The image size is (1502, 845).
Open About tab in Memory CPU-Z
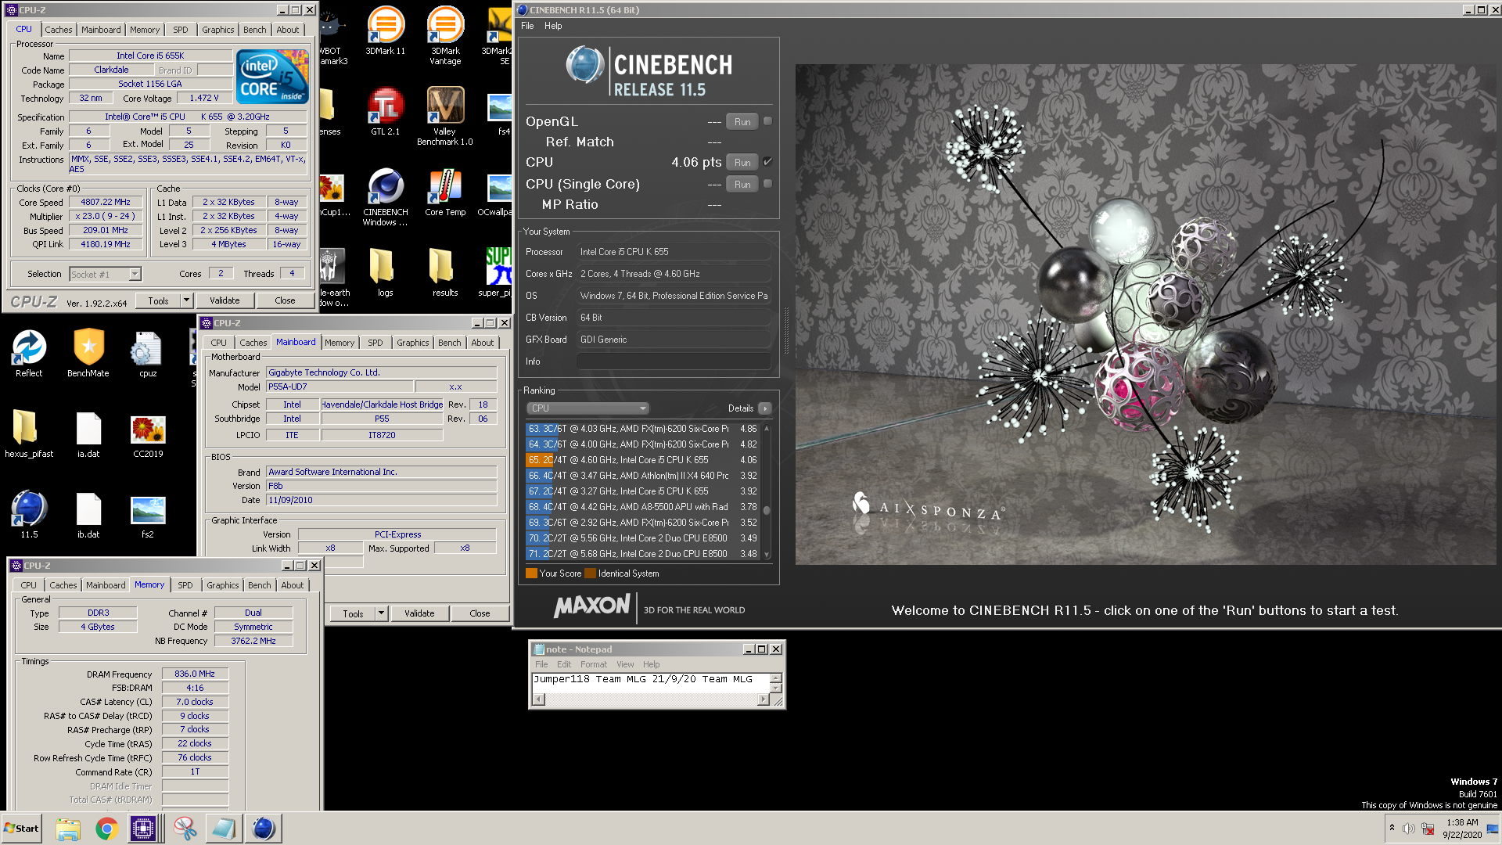tap(293, 585)
